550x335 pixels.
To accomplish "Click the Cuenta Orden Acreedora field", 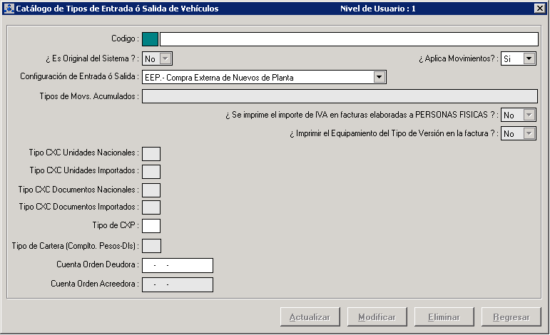I will pos(178,284).
